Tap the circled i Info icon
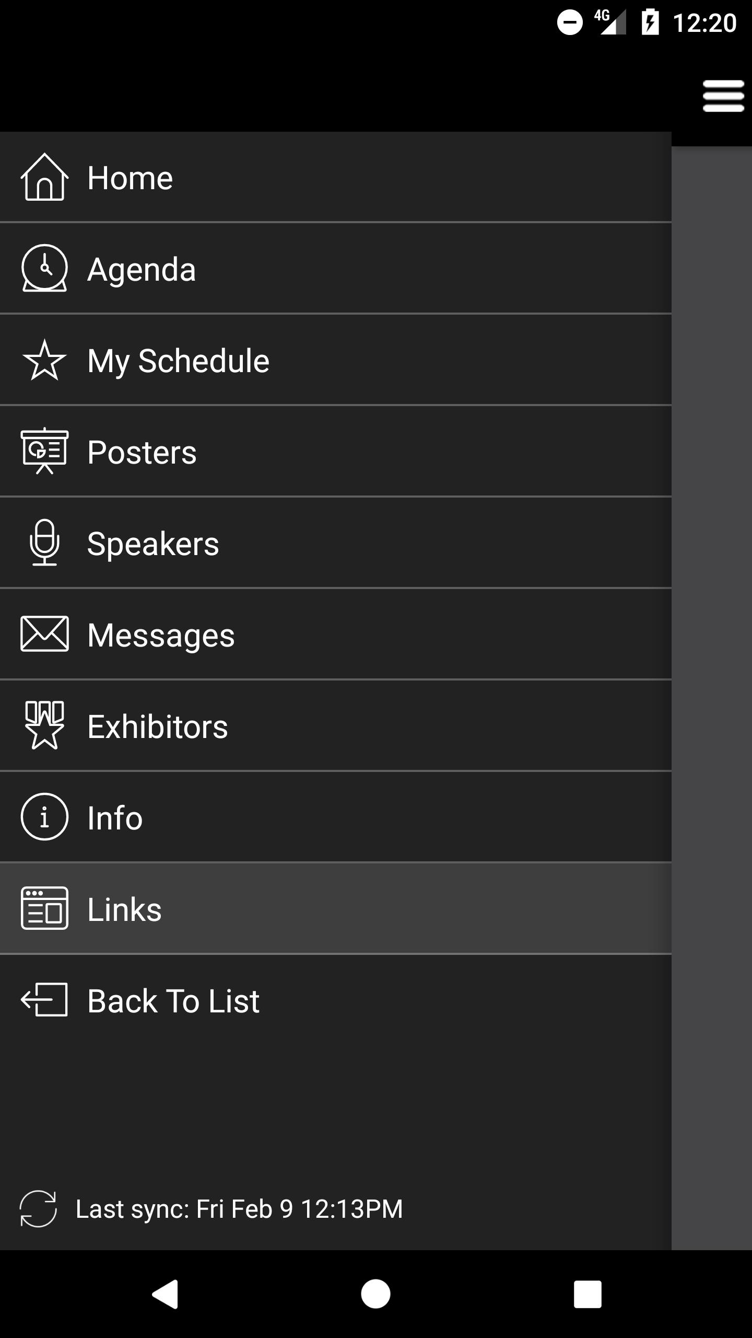 point(44,817)
